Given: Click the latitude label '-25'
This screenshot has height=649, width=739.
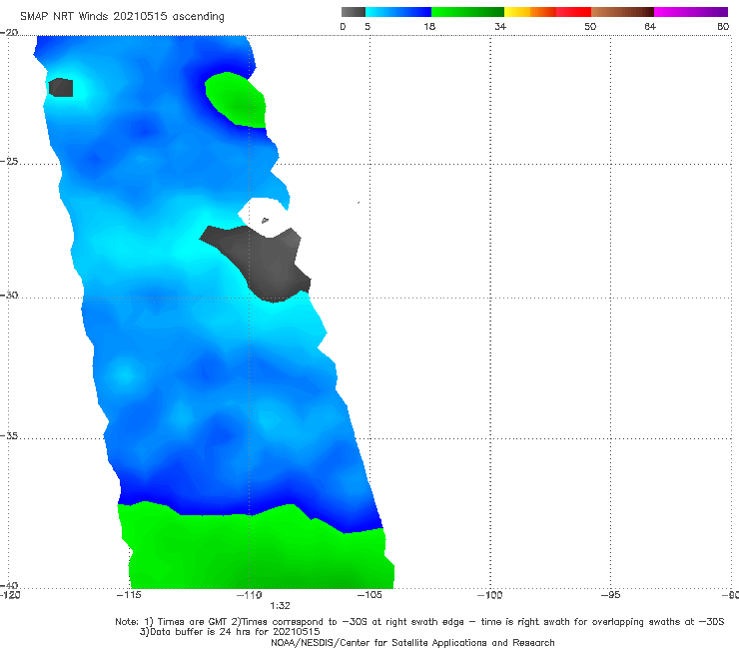Looking at the screenshot, I should pos(9,161).
